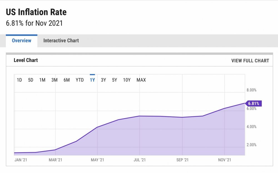Switch to the Overview tab

pos(21,41)
